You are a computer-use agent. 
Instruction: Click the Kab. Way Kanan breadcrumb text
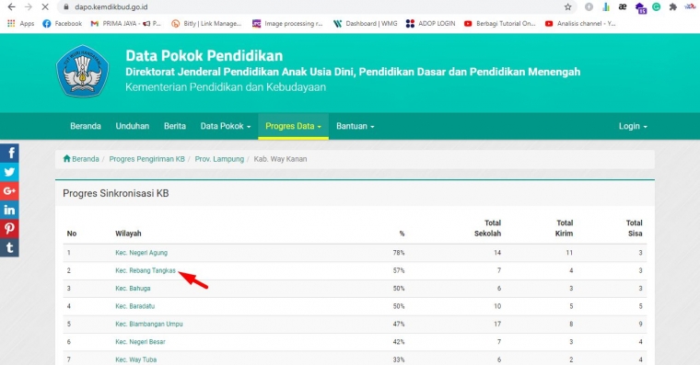(280, 159)
